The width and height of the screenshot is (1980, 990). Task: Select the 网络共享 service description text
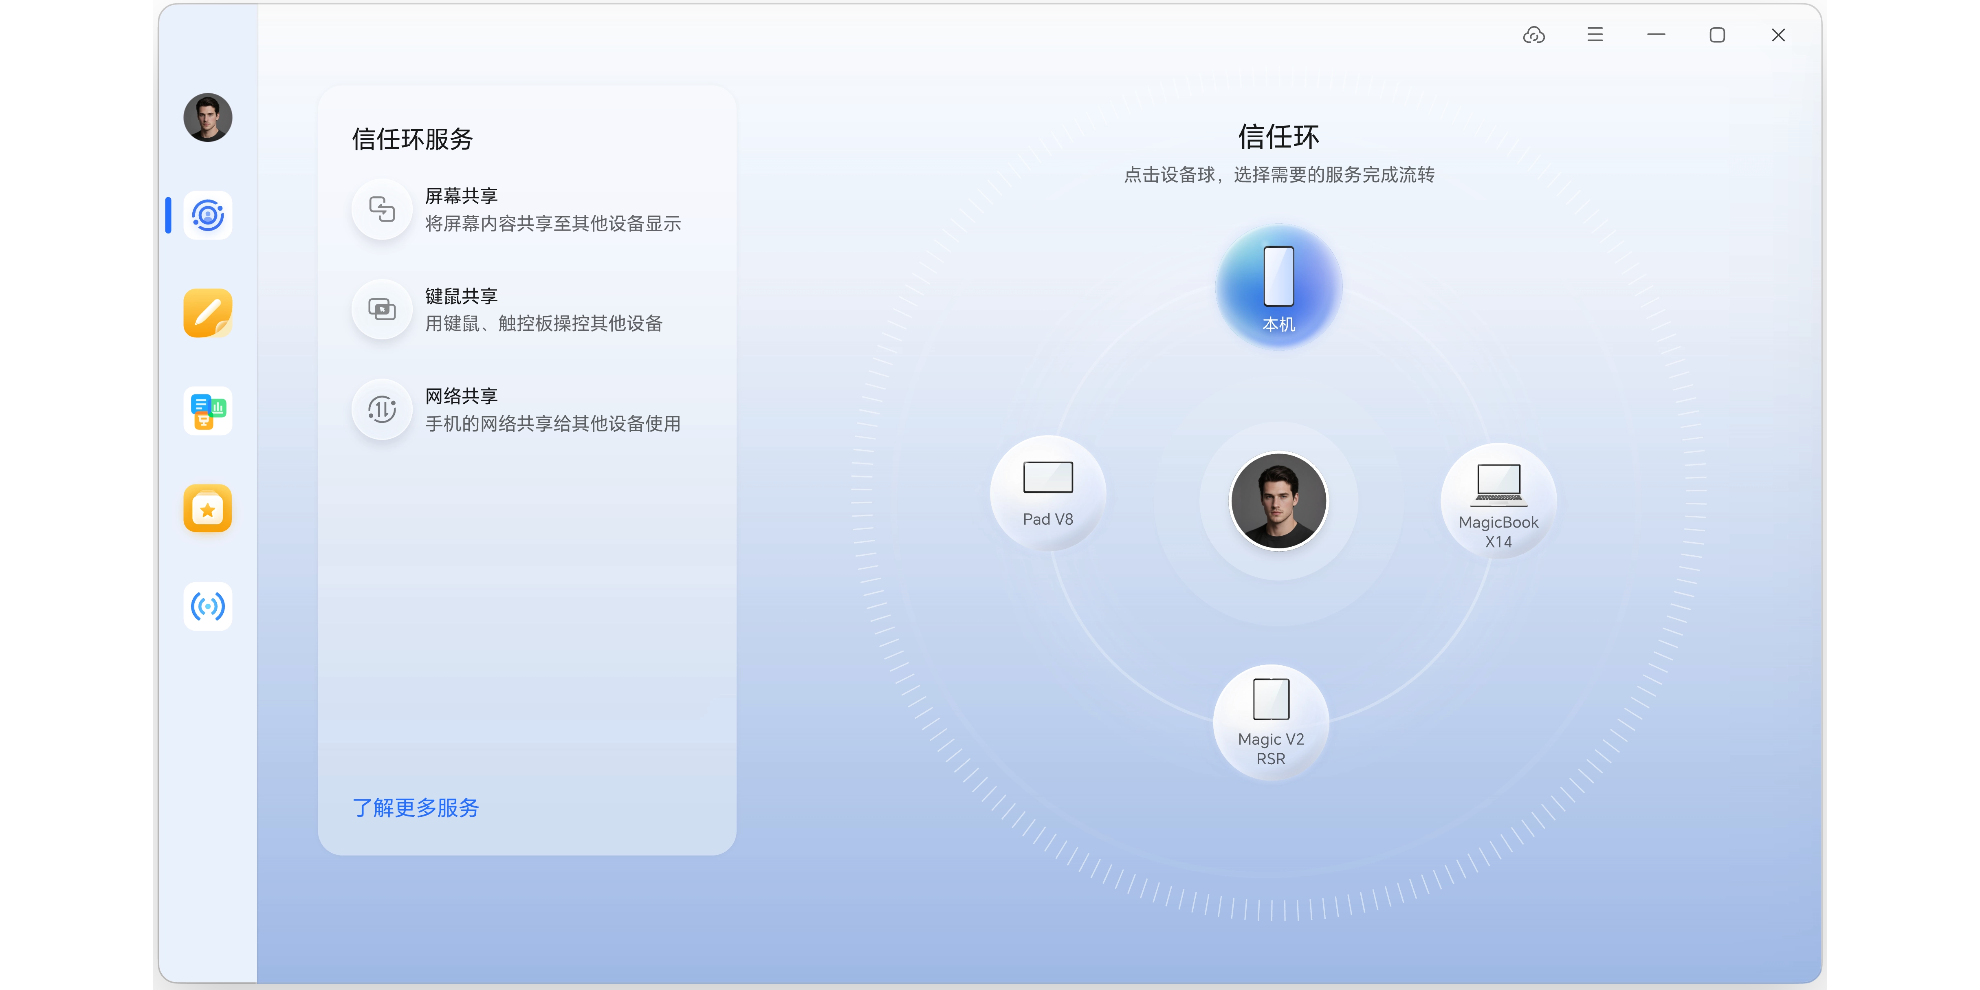[552, 424]
